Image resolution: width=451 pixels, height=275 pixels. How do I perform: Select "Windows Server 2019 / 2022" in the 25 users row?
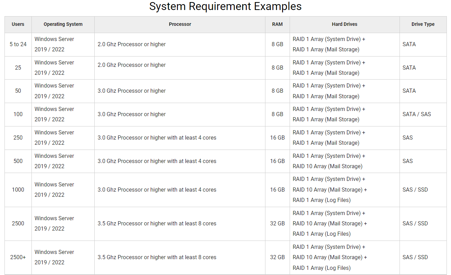click(x=54, y=68)
